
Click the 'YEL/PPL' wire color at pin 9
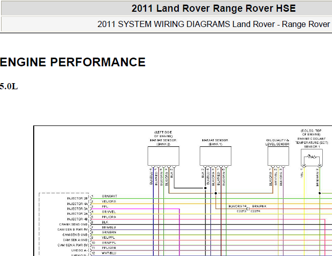coord(108,238)
